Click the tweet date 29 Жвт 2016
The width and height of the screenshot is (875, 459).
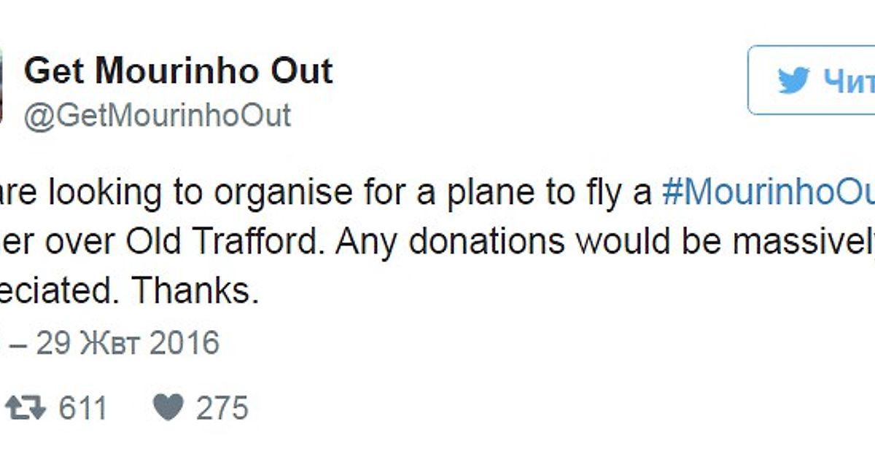tap(128, 342)
